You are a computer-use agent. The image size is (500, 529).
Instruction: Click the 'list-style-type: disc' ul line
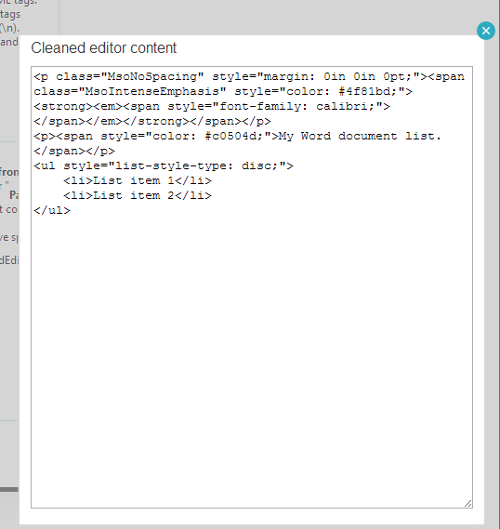tap(164, 166)
